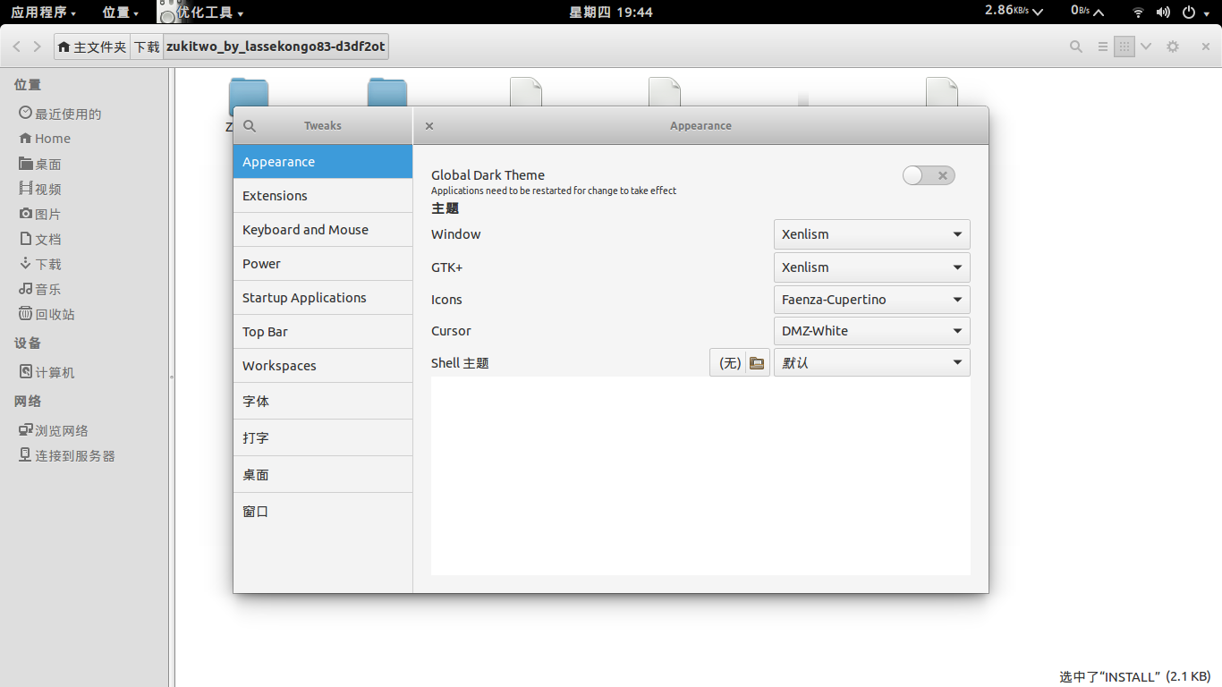Screen dimensions: 1222x687
Task: Open the Cursor theme dropdown
Action: 871,331
